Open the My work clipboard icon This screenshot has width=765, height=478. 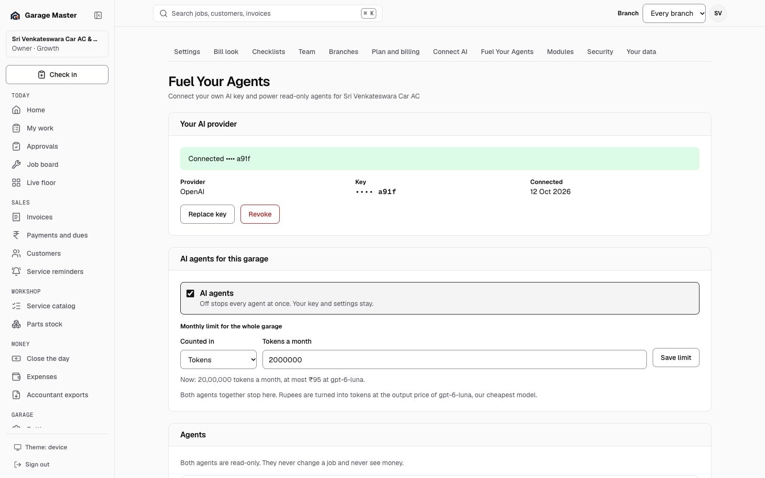16,128
